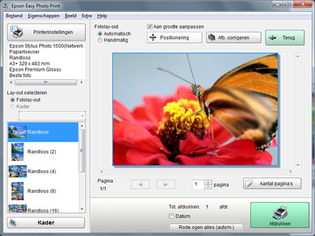
Task: Click the Aantal pagina's pages icon
Action: (249, 183)
